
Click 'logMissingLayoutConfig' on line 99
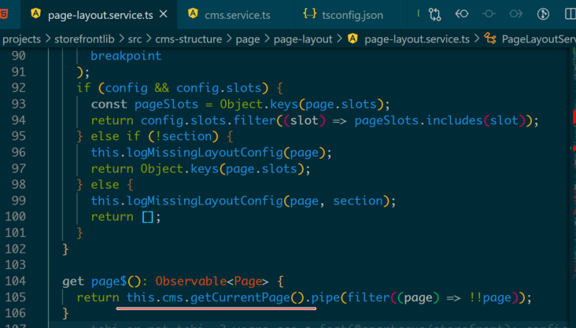[205, 201]
